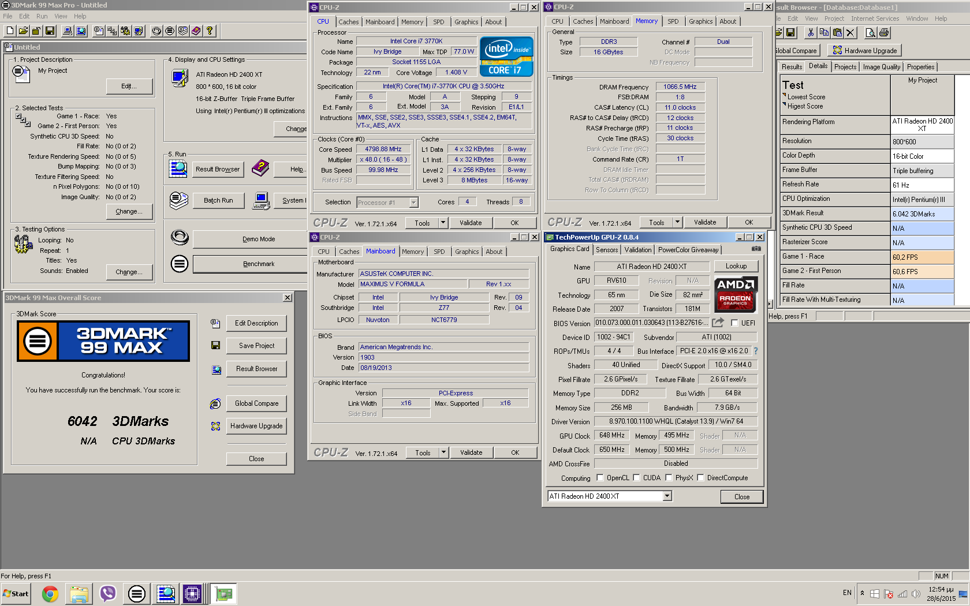Toggle the PhysX checkbox

pos(669,477)
